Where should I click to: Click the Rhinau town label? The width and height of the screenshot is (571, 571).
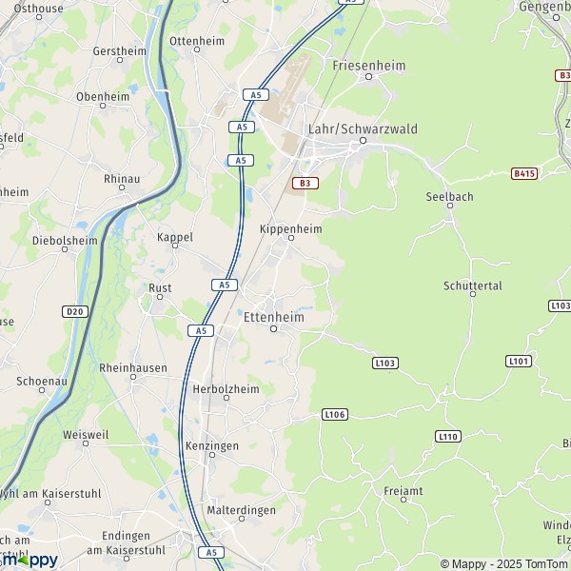(122, 179)
